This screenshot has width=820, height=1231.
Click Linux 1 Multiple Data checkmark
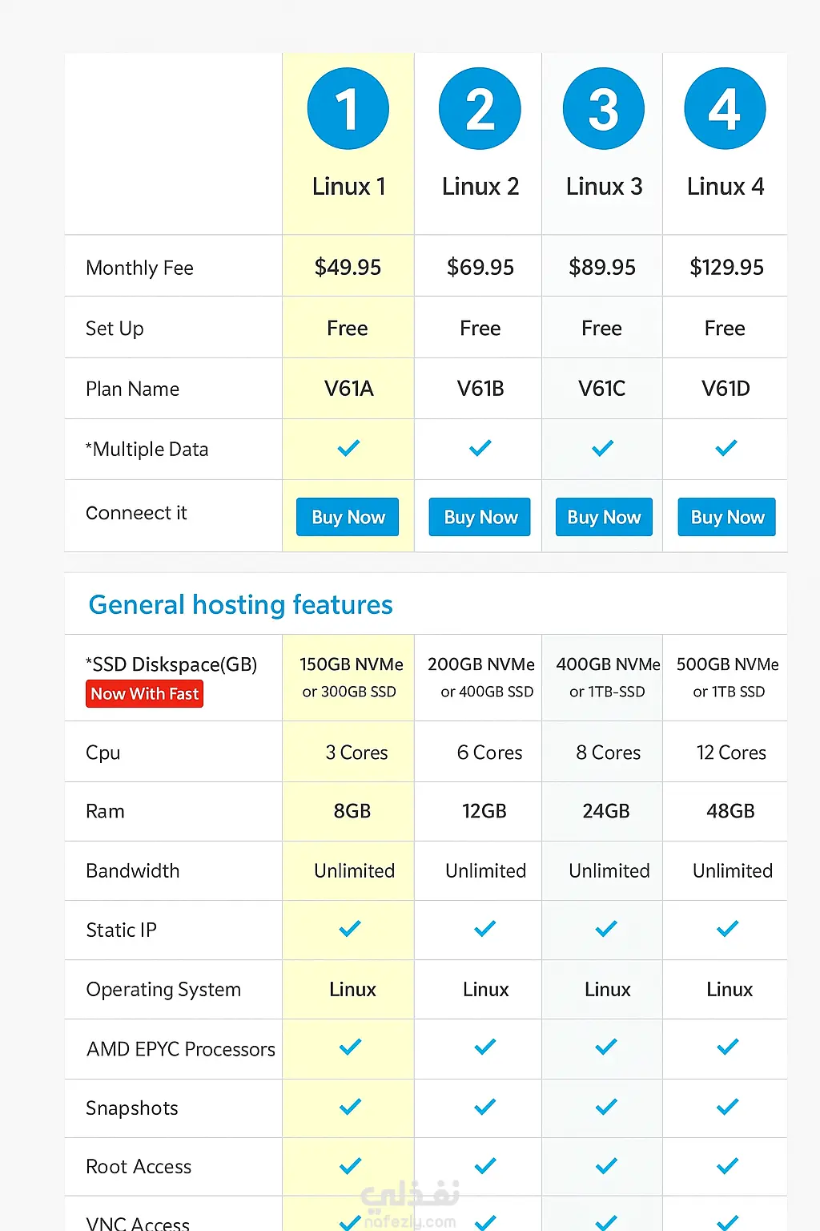pyautogui.click(x=348, y=448)
